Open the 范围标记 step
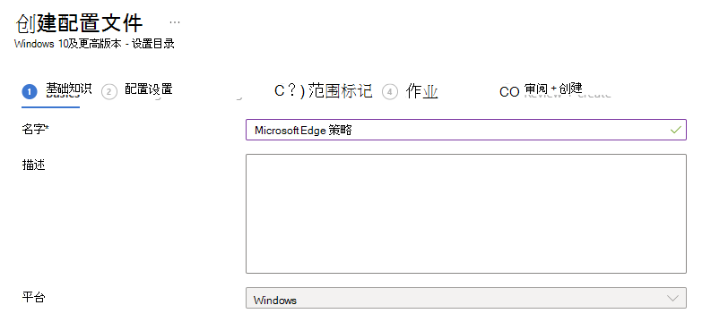 point(341,91)
